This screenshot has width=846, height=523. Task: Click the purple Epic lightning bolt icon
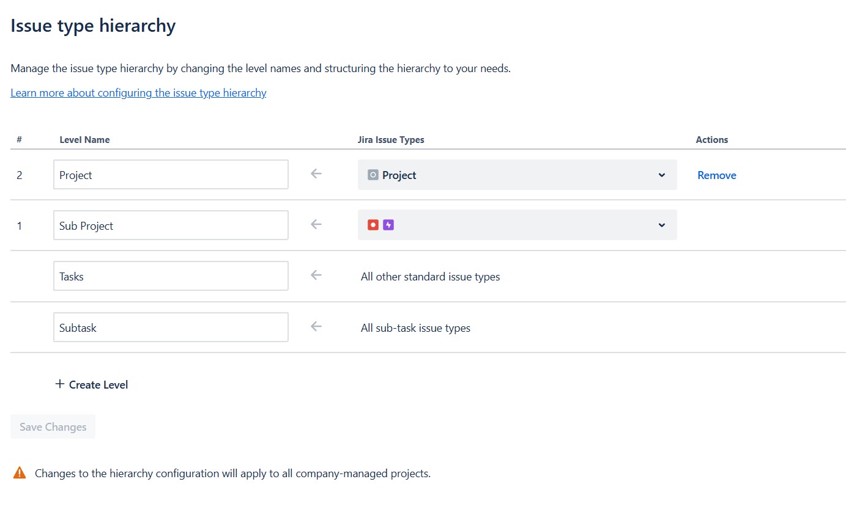(x=388, y=225)
